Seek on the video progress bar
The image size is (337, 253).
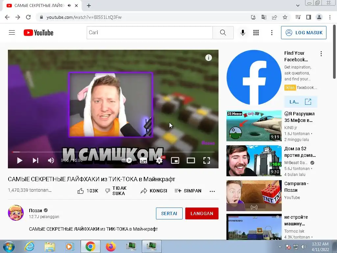[113, 152]
